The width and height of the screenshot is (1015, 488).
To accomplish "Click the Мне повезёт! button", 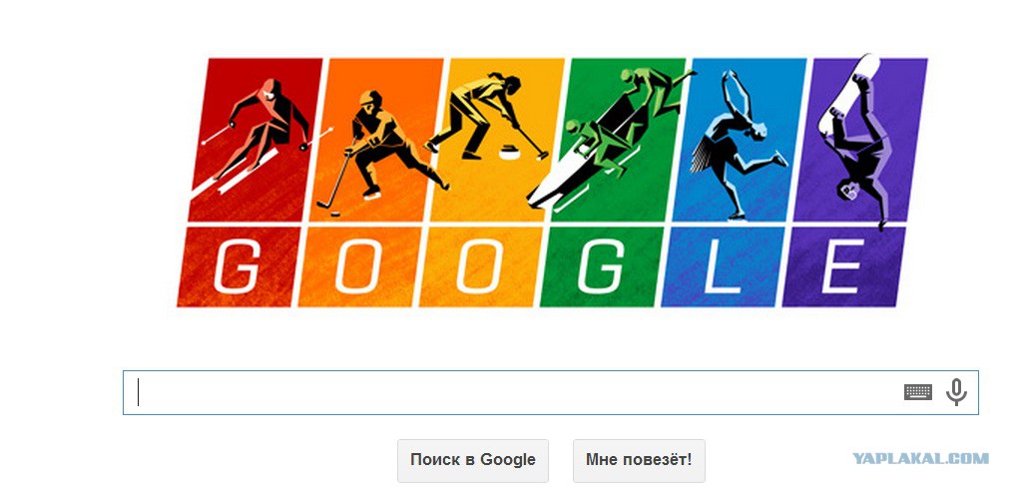I will [x=639, y=460].
